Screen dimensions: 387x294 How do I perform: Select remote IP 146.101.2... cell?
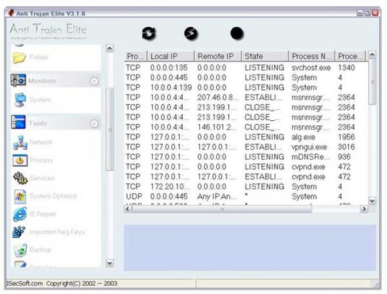coord(217,127)
